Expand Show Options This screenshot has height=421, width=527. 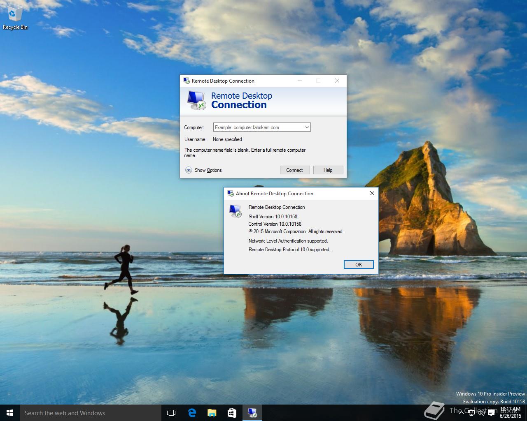click(x=204, y=170)
